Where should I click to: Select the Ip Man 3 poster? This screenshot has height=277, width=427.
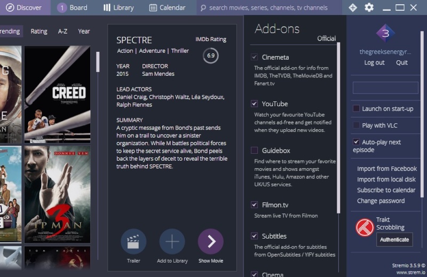pos(57,194)
